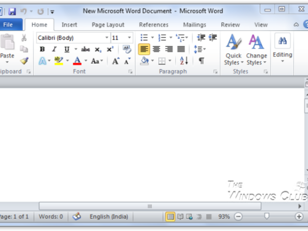
Task: Click the Paste clipboard icon
Action: [7, 42]
